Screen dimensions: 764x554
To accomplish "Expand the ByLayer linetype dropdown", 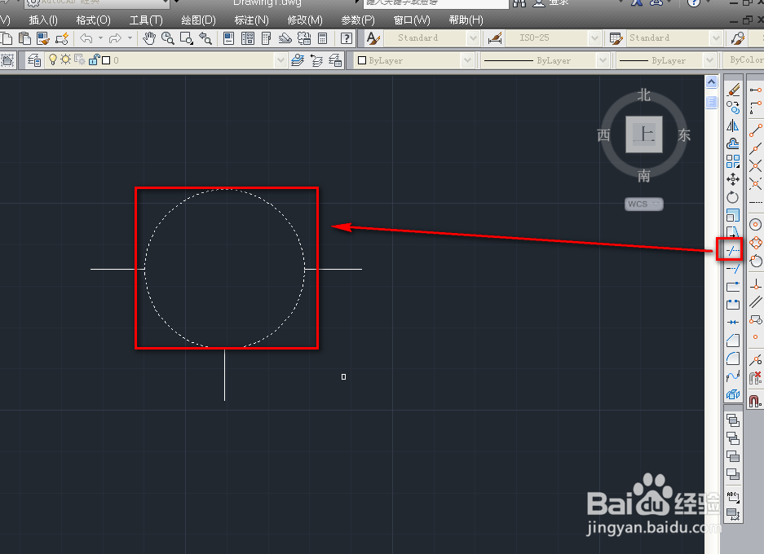I will [x=603, y=60].
